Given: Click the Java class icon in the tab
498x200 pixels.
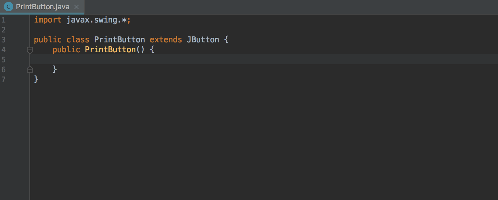Looking at the screenshot, I should [9, 7].
